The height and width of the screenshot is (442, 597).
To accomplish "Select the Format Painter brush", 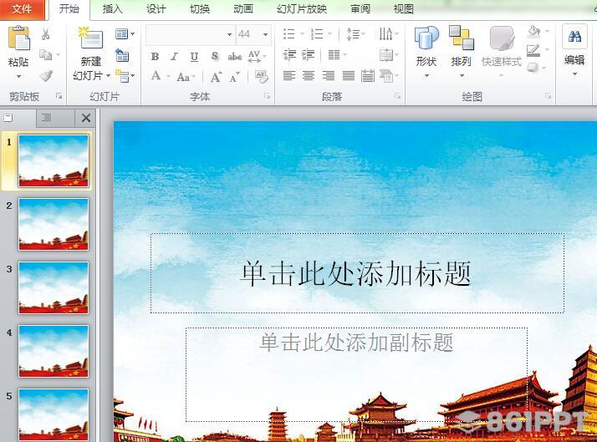I will [x=46, y=76].
